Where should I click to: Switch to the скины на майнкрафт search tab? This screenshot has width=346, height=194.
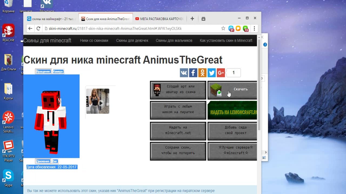51,19
